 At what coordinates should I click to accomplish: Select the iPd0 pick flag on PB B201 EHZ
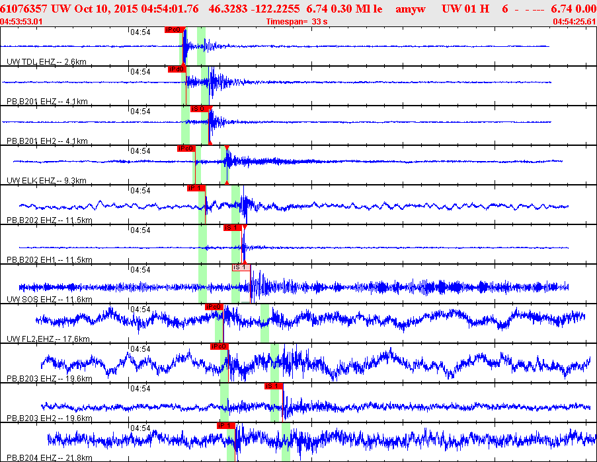177,69
